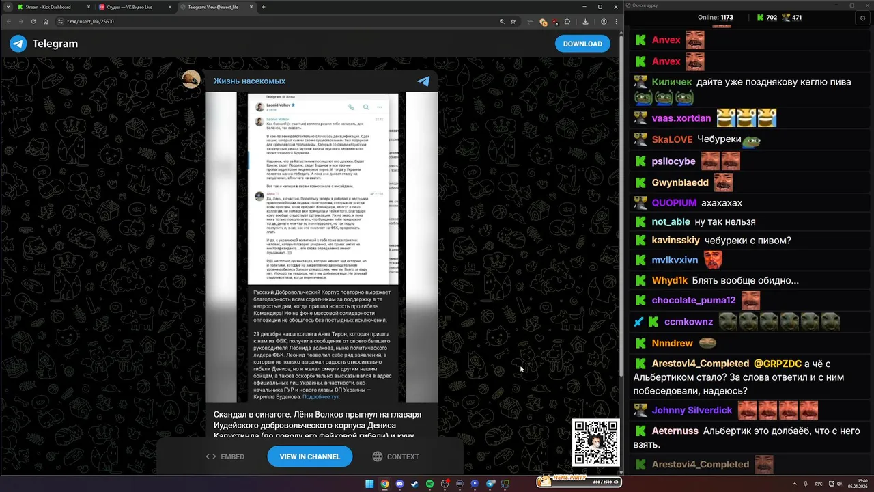Click the @GRPZDC mention in chat
Viewport: 874px width, 492px height.
[x=778, y=364]
